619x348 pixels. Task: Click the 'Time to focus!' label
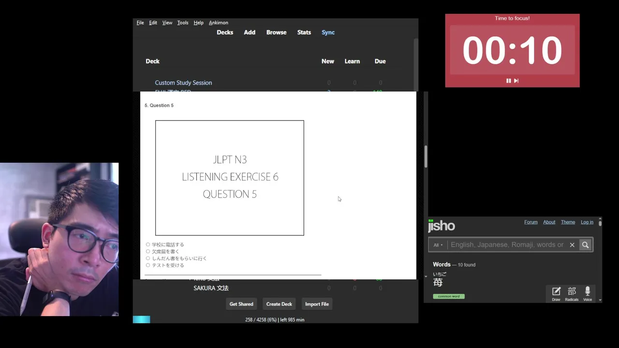(512, 18)
